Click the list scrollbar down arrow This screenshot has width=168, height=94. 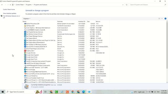[167, 82]
